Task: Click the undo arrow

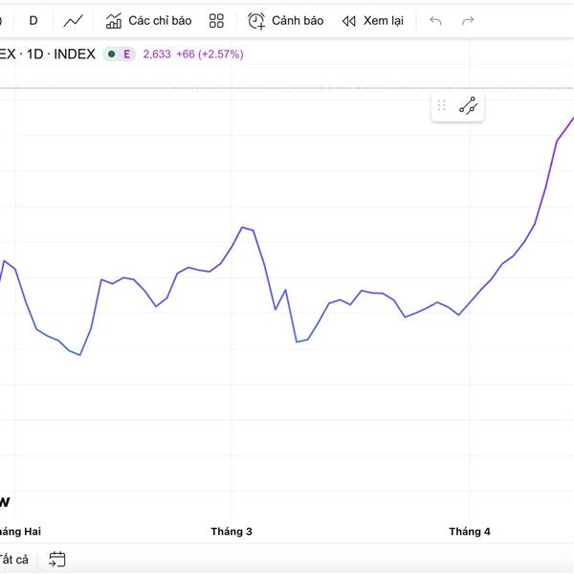Action: [x=436, y=20]
